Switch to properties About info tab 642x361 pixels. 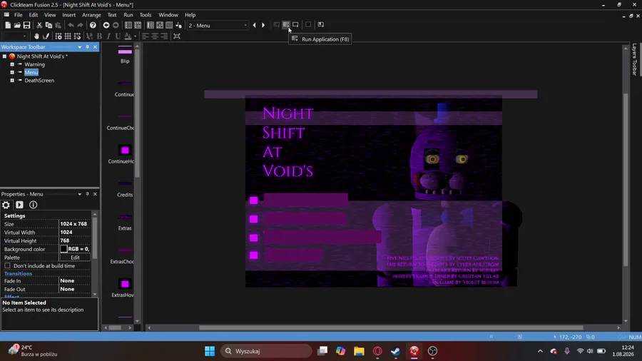(33, 205)
